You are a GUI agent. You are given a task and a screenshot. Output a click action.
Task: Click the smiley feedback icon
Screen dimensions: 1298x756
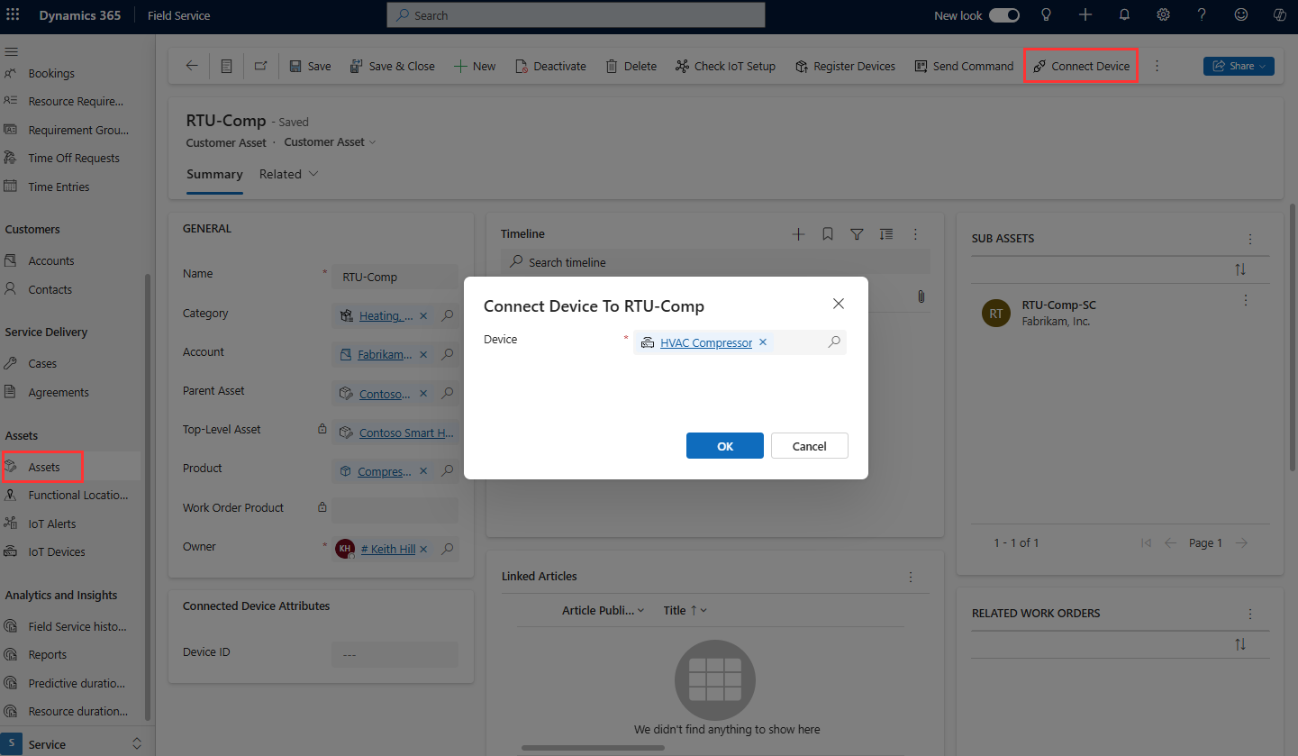(x=1240, y=15)
